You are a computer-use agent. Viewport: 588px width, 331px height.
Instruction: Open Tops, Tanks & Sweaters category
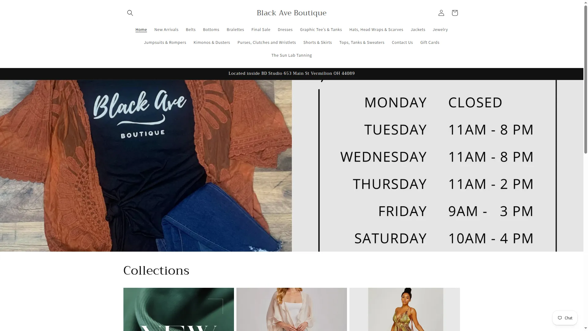click(x=362, y=42)
